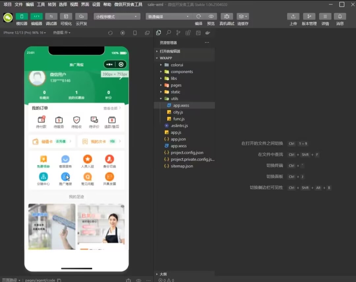Open the source control icon in explorer panel
This screenshot has height=282, width=356.
[x=178, y=33]
